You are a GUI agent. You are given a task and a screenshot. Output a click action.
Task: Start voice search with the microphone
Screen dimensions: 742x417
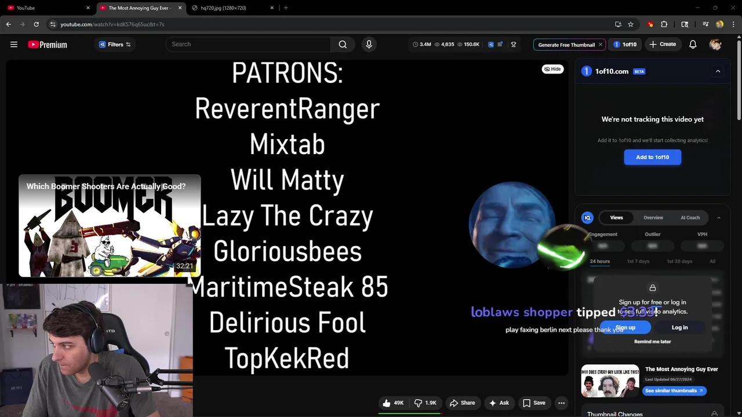point(369,45)
